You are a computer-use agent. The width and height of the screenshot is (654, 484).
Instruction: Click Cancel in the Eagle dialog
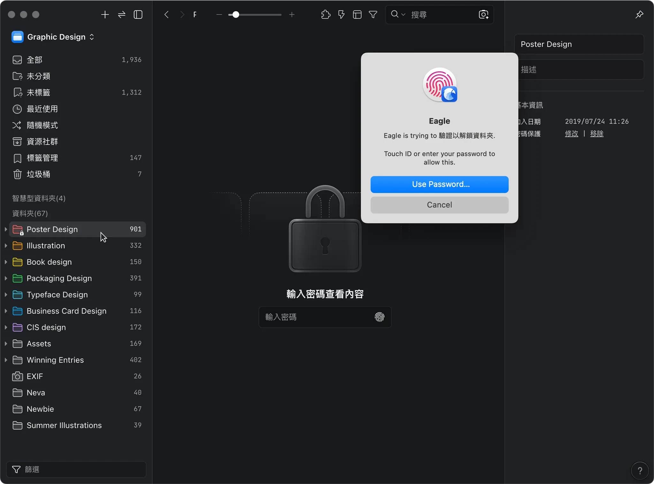click(x=439, y=205)
